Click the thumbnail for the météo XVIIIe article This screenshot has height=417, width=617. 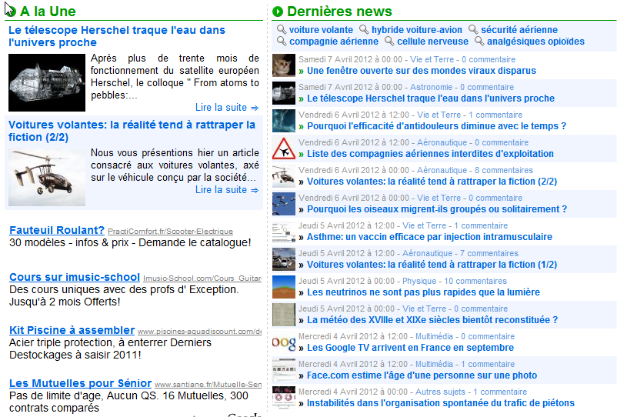click(x=284, y=315)
